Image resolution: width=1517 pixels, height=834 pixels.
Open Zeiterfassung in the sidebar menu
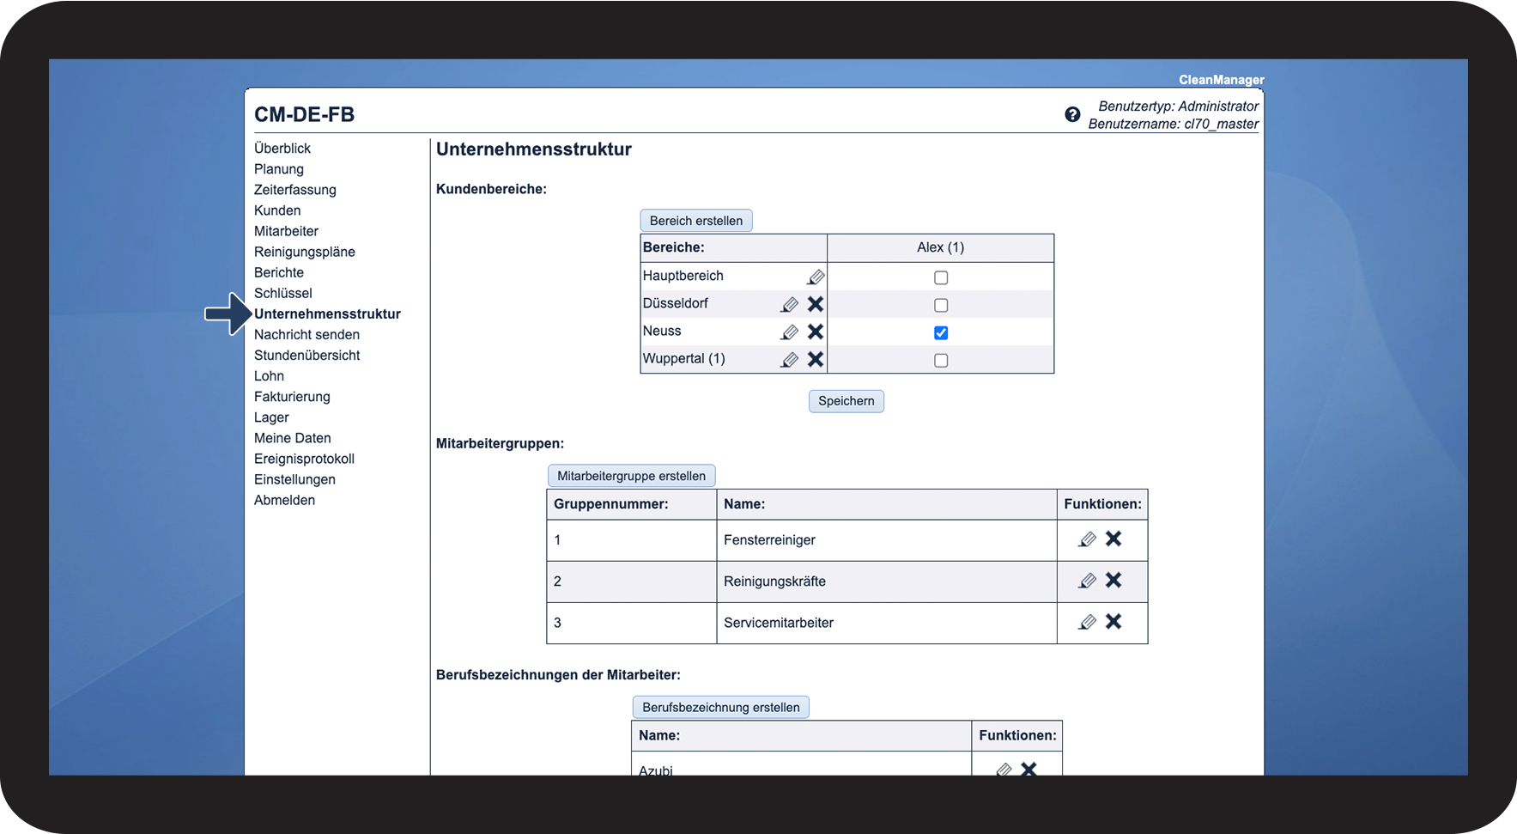[x=294, y=190]
